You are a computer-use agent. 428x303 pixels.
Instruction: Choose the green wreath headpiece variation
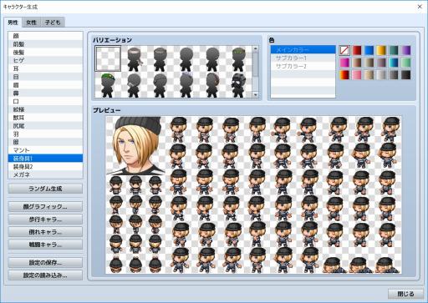tap(239, 58)
